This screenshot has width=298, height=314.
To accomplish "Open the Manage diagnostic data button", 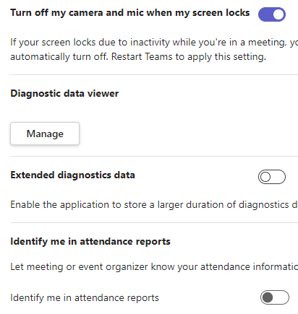I will click(x=45, y=134).
